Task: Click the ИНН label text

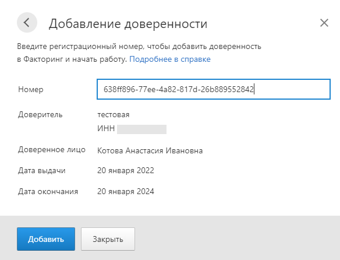Action: 106,128
